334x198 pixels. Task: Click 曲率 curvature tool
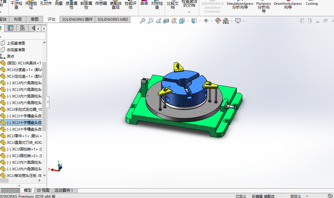coord(144,3)
